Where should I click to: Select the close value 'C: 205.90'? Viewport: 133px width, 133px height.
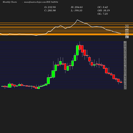50,11
